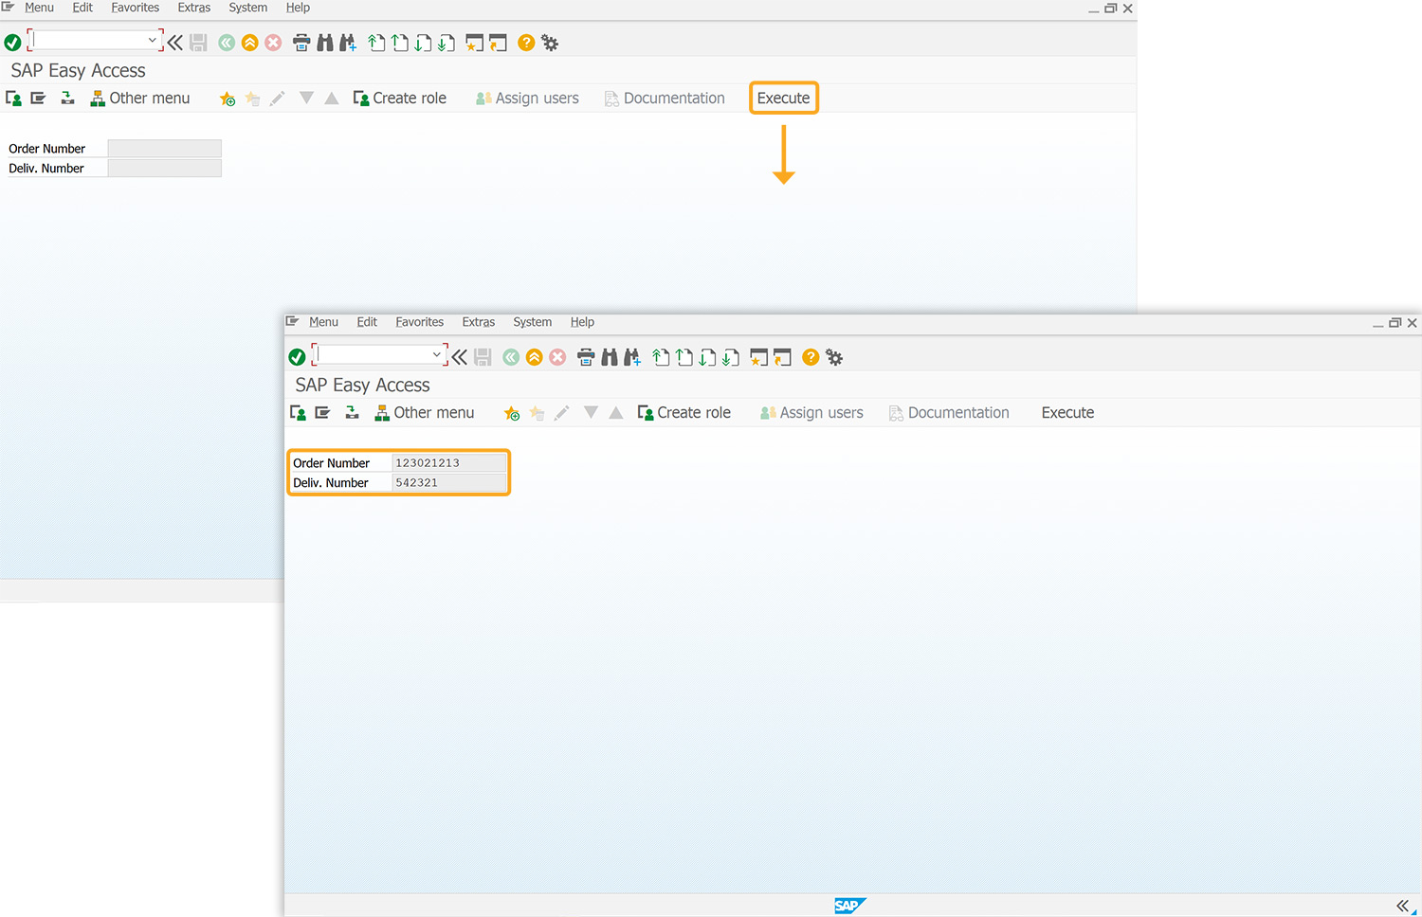
Task: Open Customize Layout gear in front window
Action: point(834,357)
